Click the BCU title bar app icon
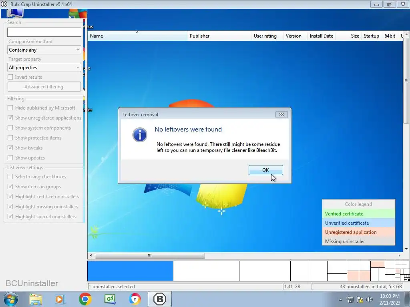The height and width of the screenshot is (307, 410). (4, 4)
